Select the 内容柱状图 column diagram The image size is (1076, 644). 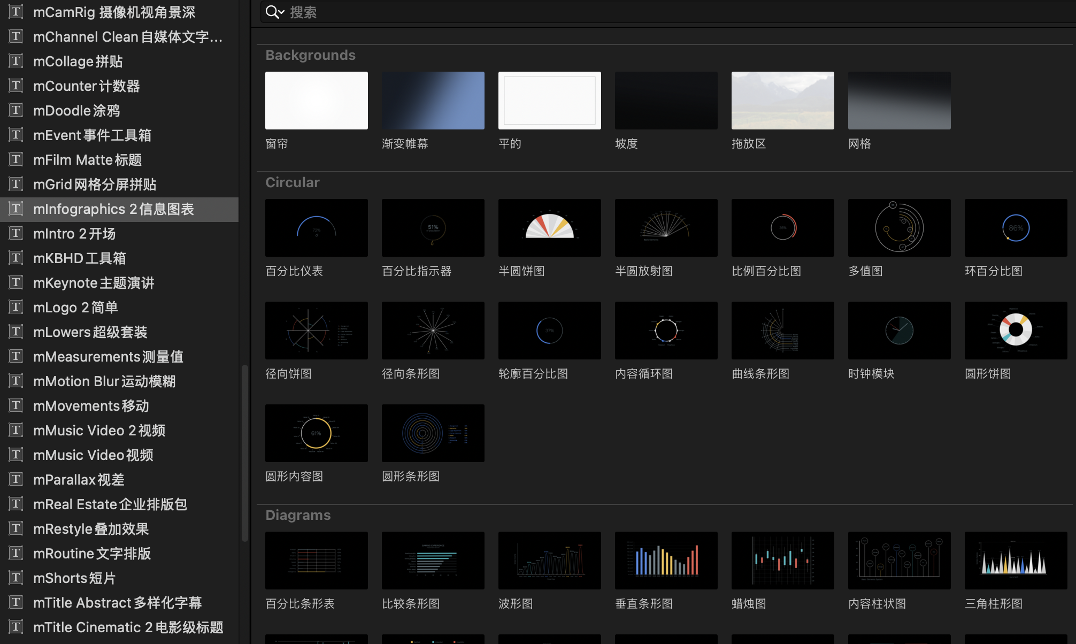(x=900, y=561)
